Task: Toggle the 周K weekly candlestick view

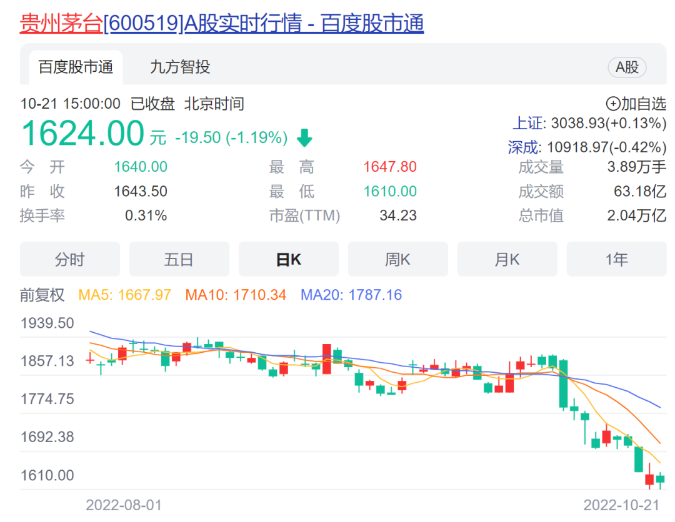Action: (397, 259)
